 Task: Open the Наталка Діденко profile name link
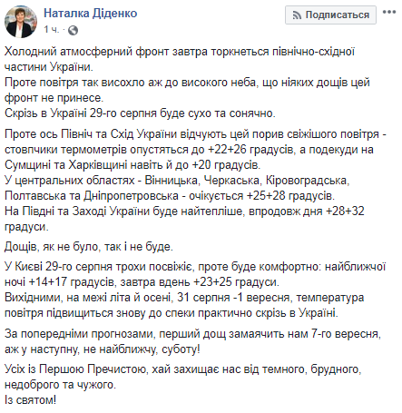(91, 14)
